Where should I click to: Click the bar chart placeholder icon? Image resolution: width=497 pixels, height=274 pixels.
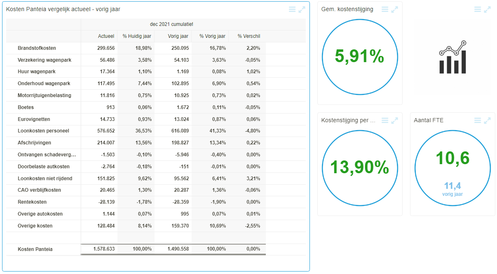click(x=452, y=57)
